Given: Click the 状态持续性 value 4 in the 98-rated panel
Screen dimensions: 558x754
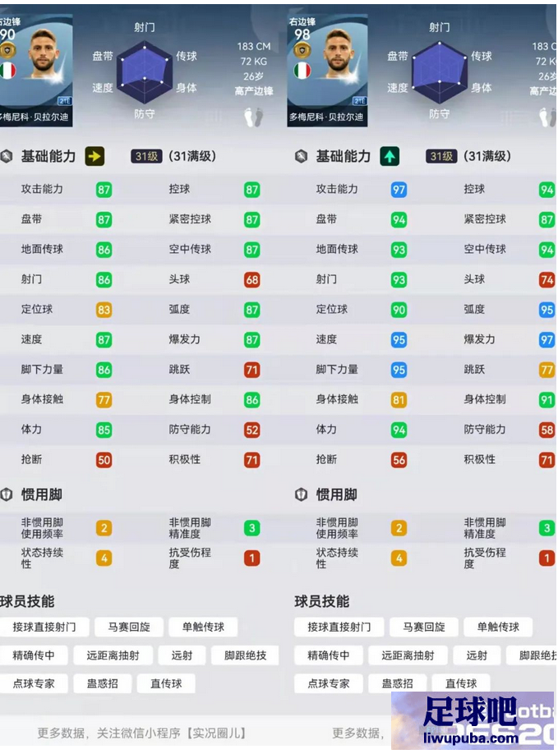Looking at the screenshot, I should pyautogui.click(x=399, y=559).
